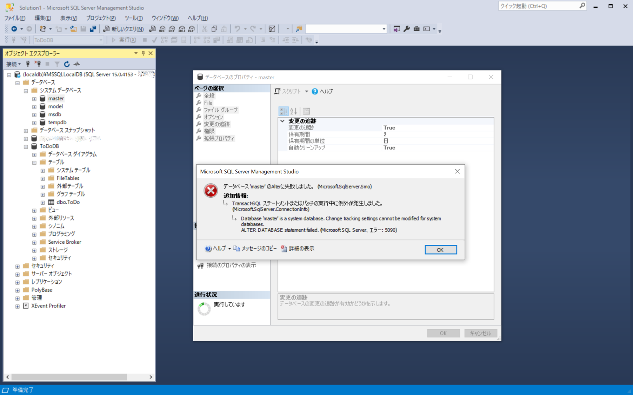
Task: Expand the dbo.ToDo table node
Action: pos(43,202)
